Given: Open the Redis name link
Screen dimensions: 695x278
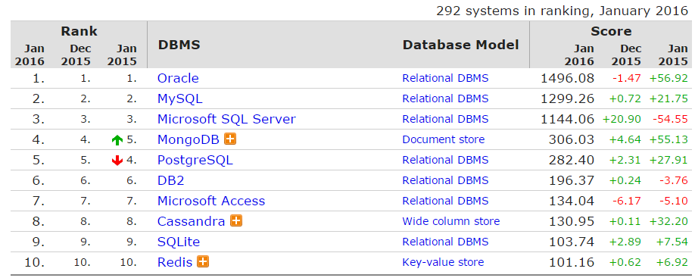Looking at the screenshot, I should pos(175,262).
